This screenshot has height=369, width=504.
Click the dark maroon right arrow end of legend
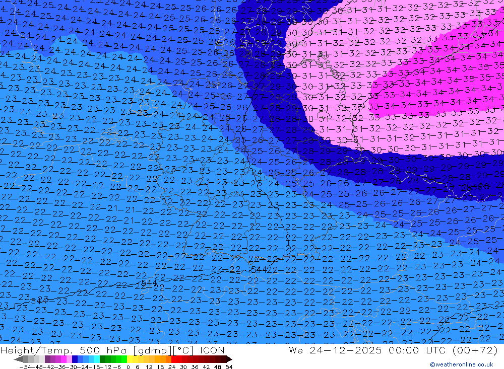[229, 359]
